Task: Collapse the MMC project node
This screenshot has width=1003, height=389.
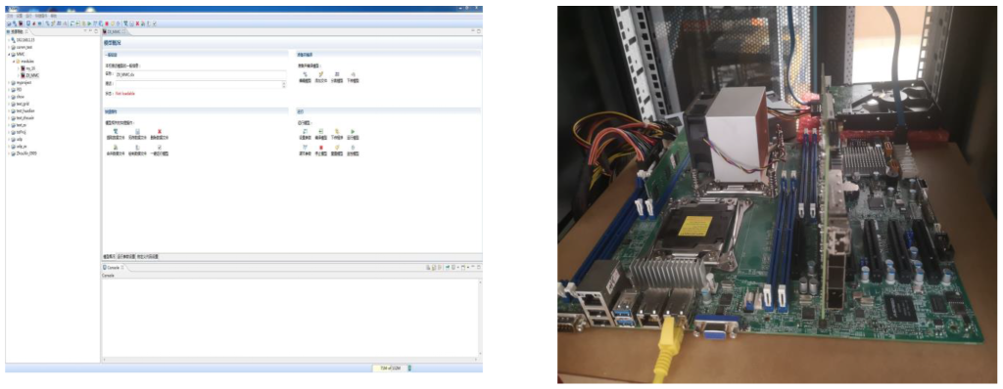Action: click(x=10, y=55)
